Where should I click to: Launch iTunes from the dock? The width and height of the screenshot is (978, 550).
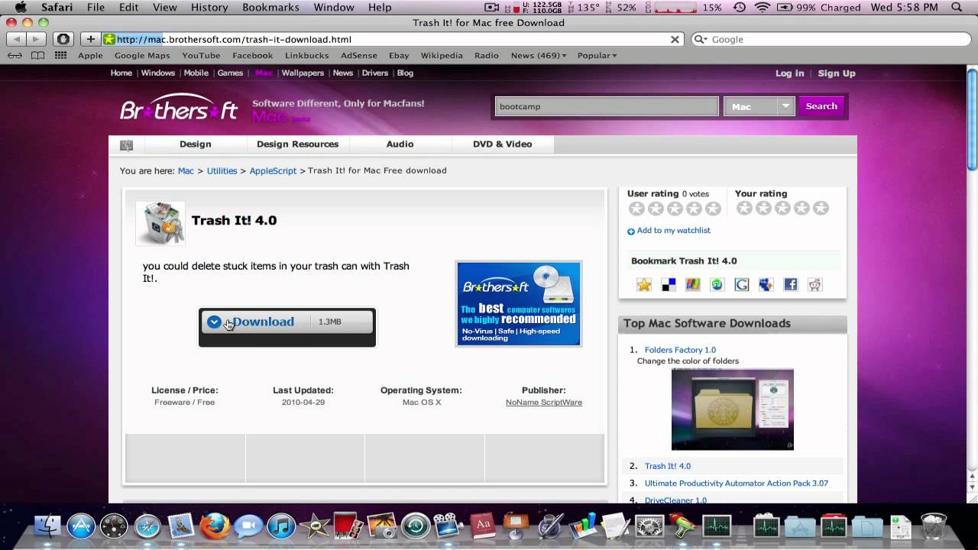point(281,526)
